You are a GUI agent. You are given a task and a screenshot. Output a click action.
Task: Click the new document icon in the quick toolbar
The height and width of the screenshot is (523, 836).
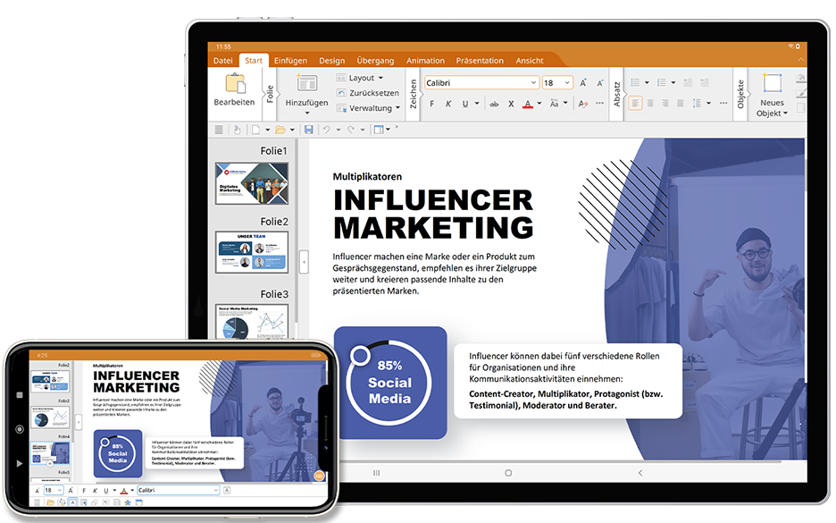click(256, 129)
